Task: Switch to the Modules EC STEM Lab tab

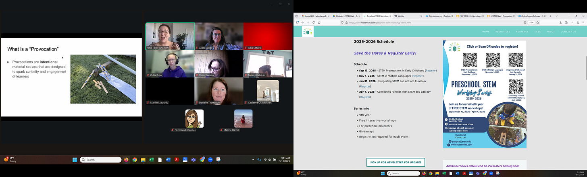Action: [347, 16]
